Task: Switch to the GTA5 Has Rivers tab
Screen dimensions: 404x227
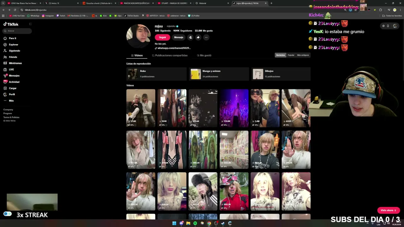Action: (24, 3)
